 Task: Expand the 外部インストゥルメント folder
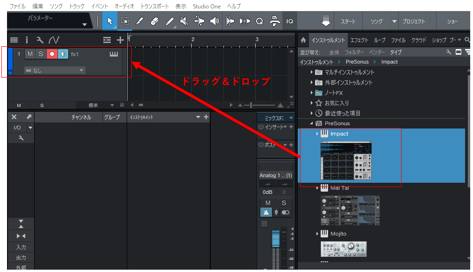(x=312, y=82)
